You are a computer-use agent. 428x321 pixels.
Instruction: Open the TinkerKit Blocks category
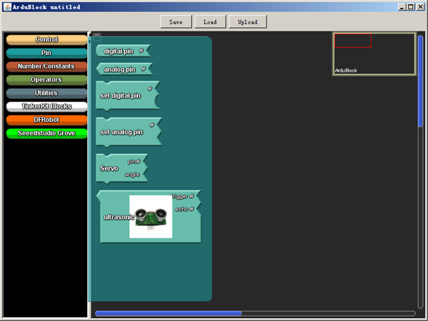point(46,107)
